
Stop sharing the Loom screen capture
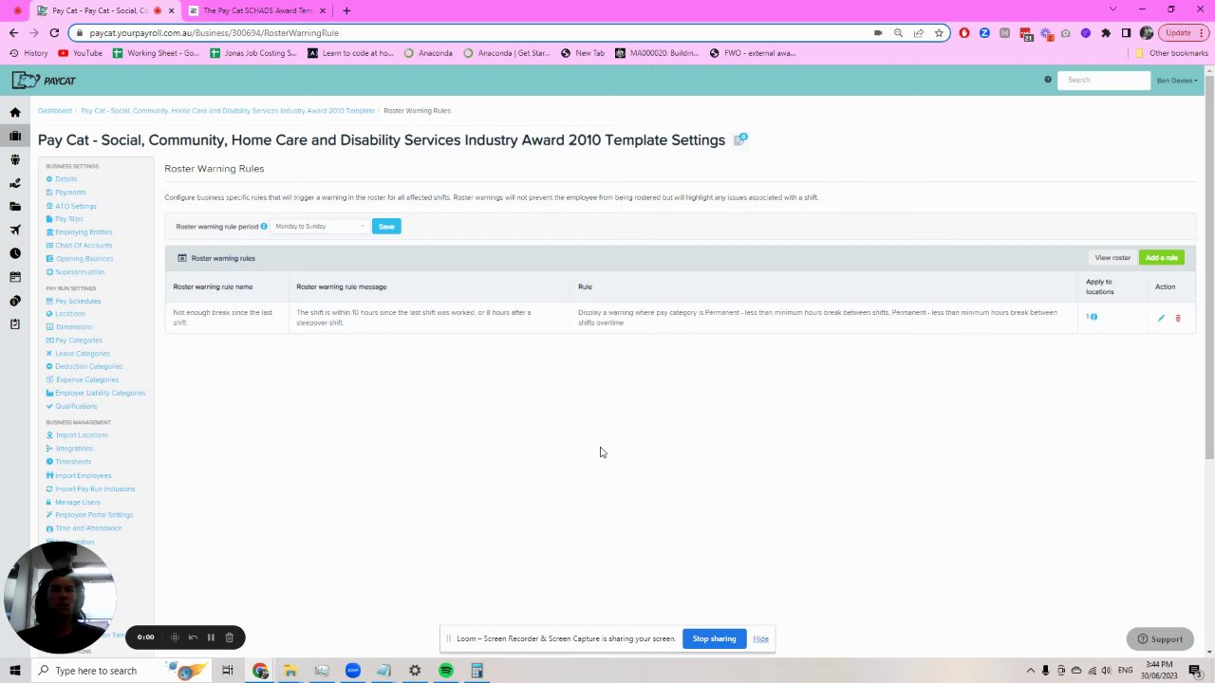714,638
